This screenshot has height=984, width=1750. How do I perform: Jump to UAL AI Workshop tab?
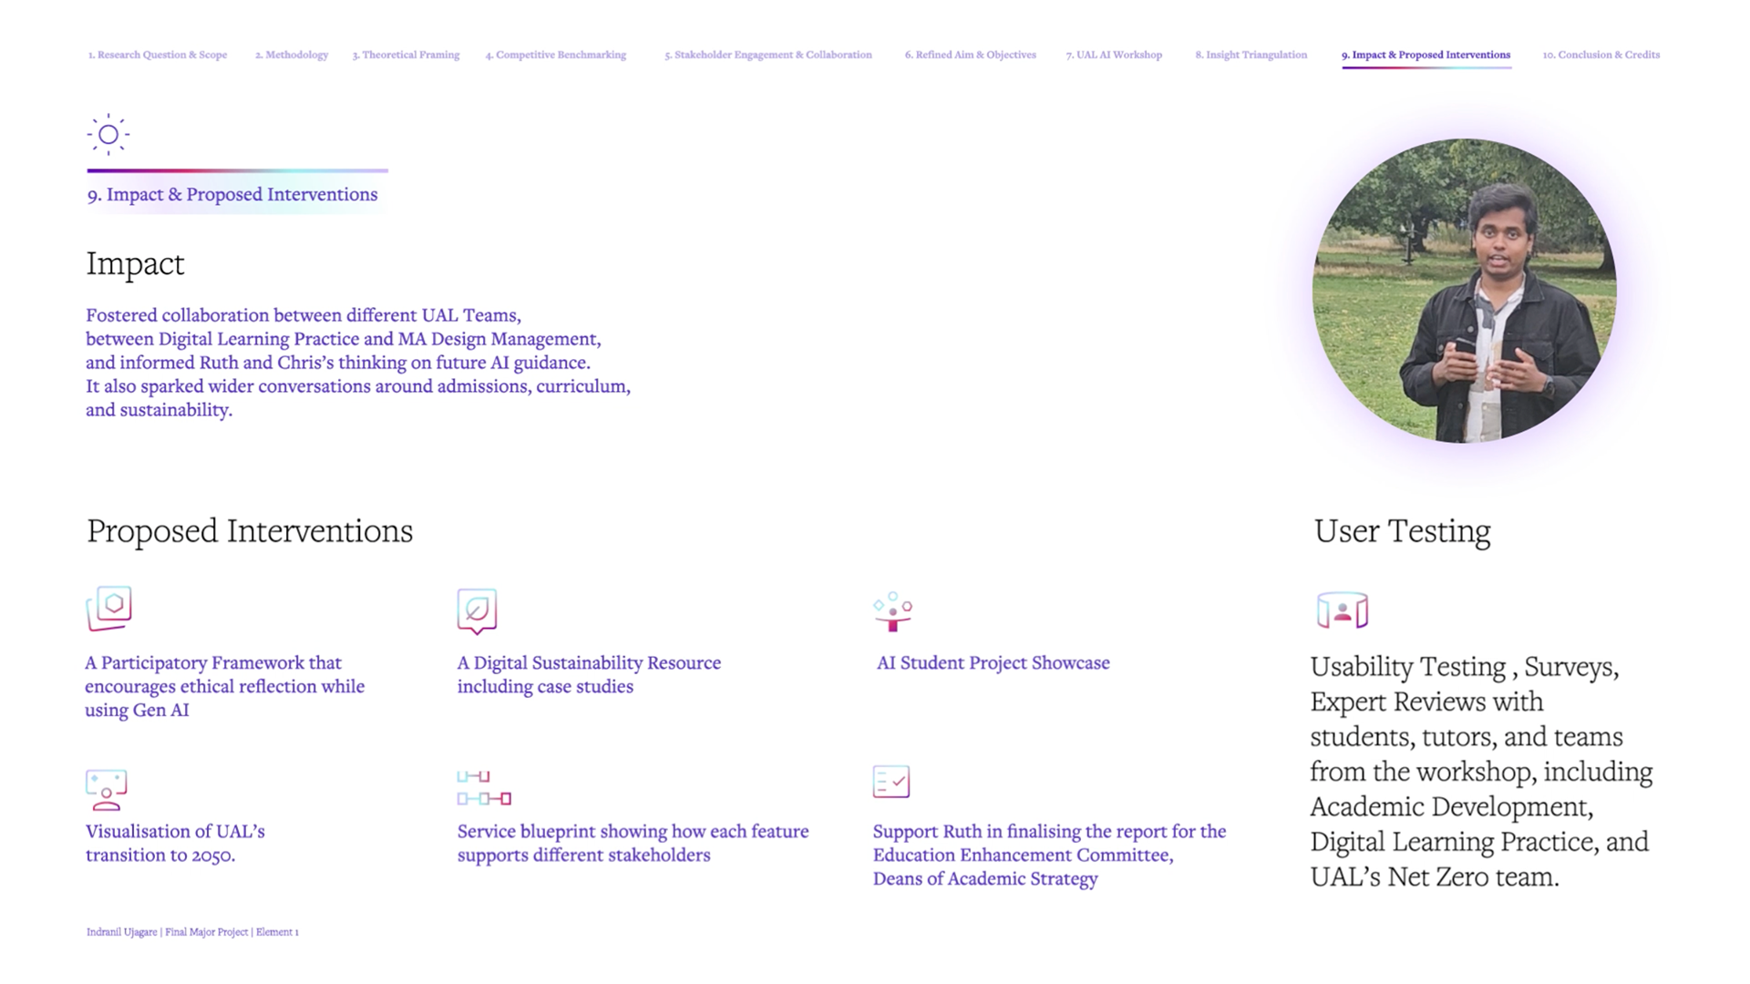pyautogui.click(x=1114, y=55)
